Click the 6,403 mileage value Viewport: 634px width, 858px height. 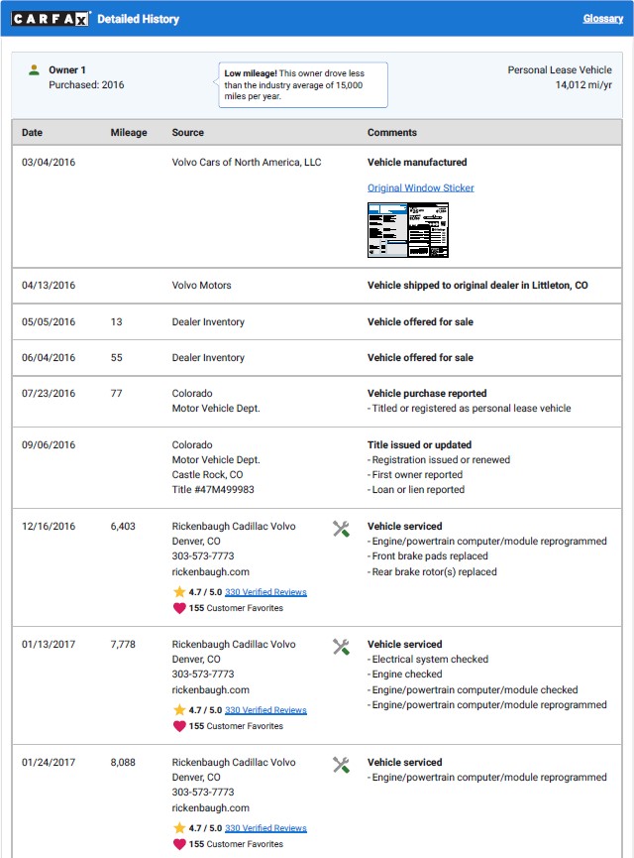(123, 527)
